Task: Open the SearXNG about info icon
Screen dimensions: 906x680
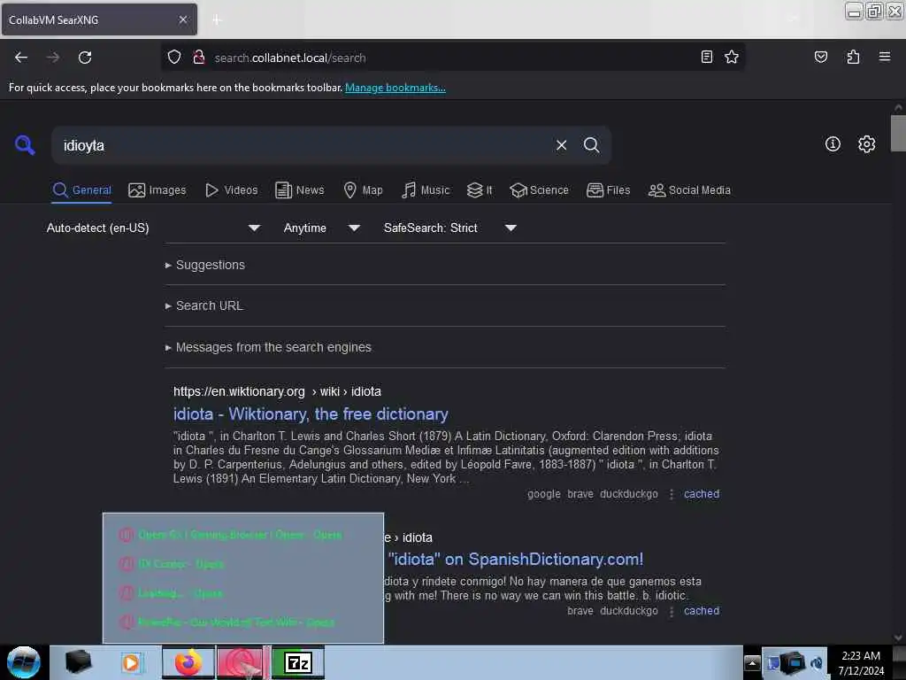Action: tap(832, 144)
